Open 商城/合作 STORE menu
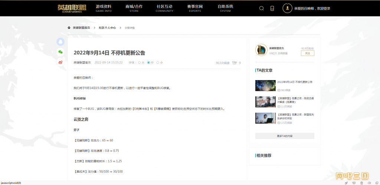 [134, 9]
